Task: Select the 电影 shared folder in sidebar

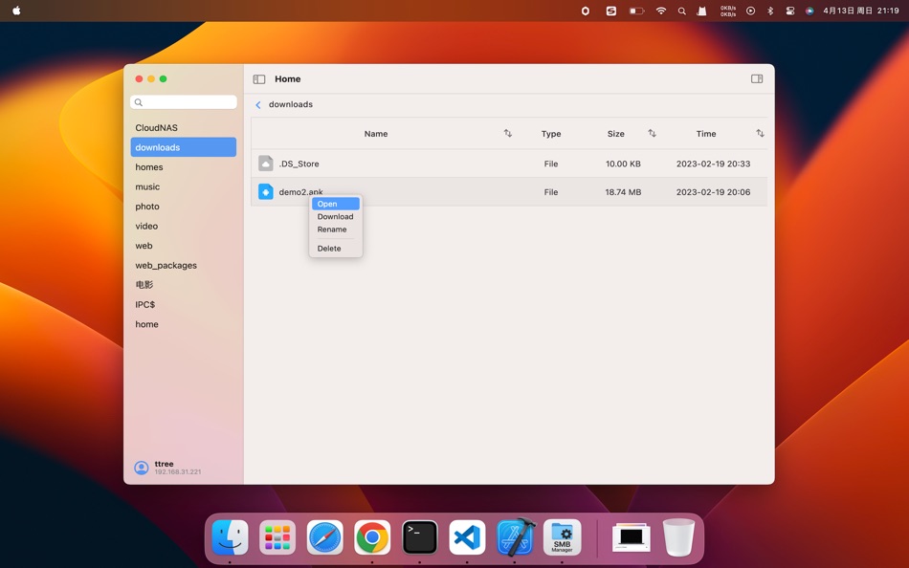Action: [144, 284]
